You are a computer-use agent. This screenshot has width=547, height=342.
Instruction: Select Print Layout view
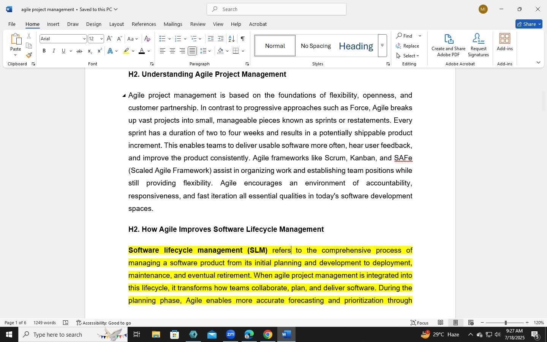point(455,323)
